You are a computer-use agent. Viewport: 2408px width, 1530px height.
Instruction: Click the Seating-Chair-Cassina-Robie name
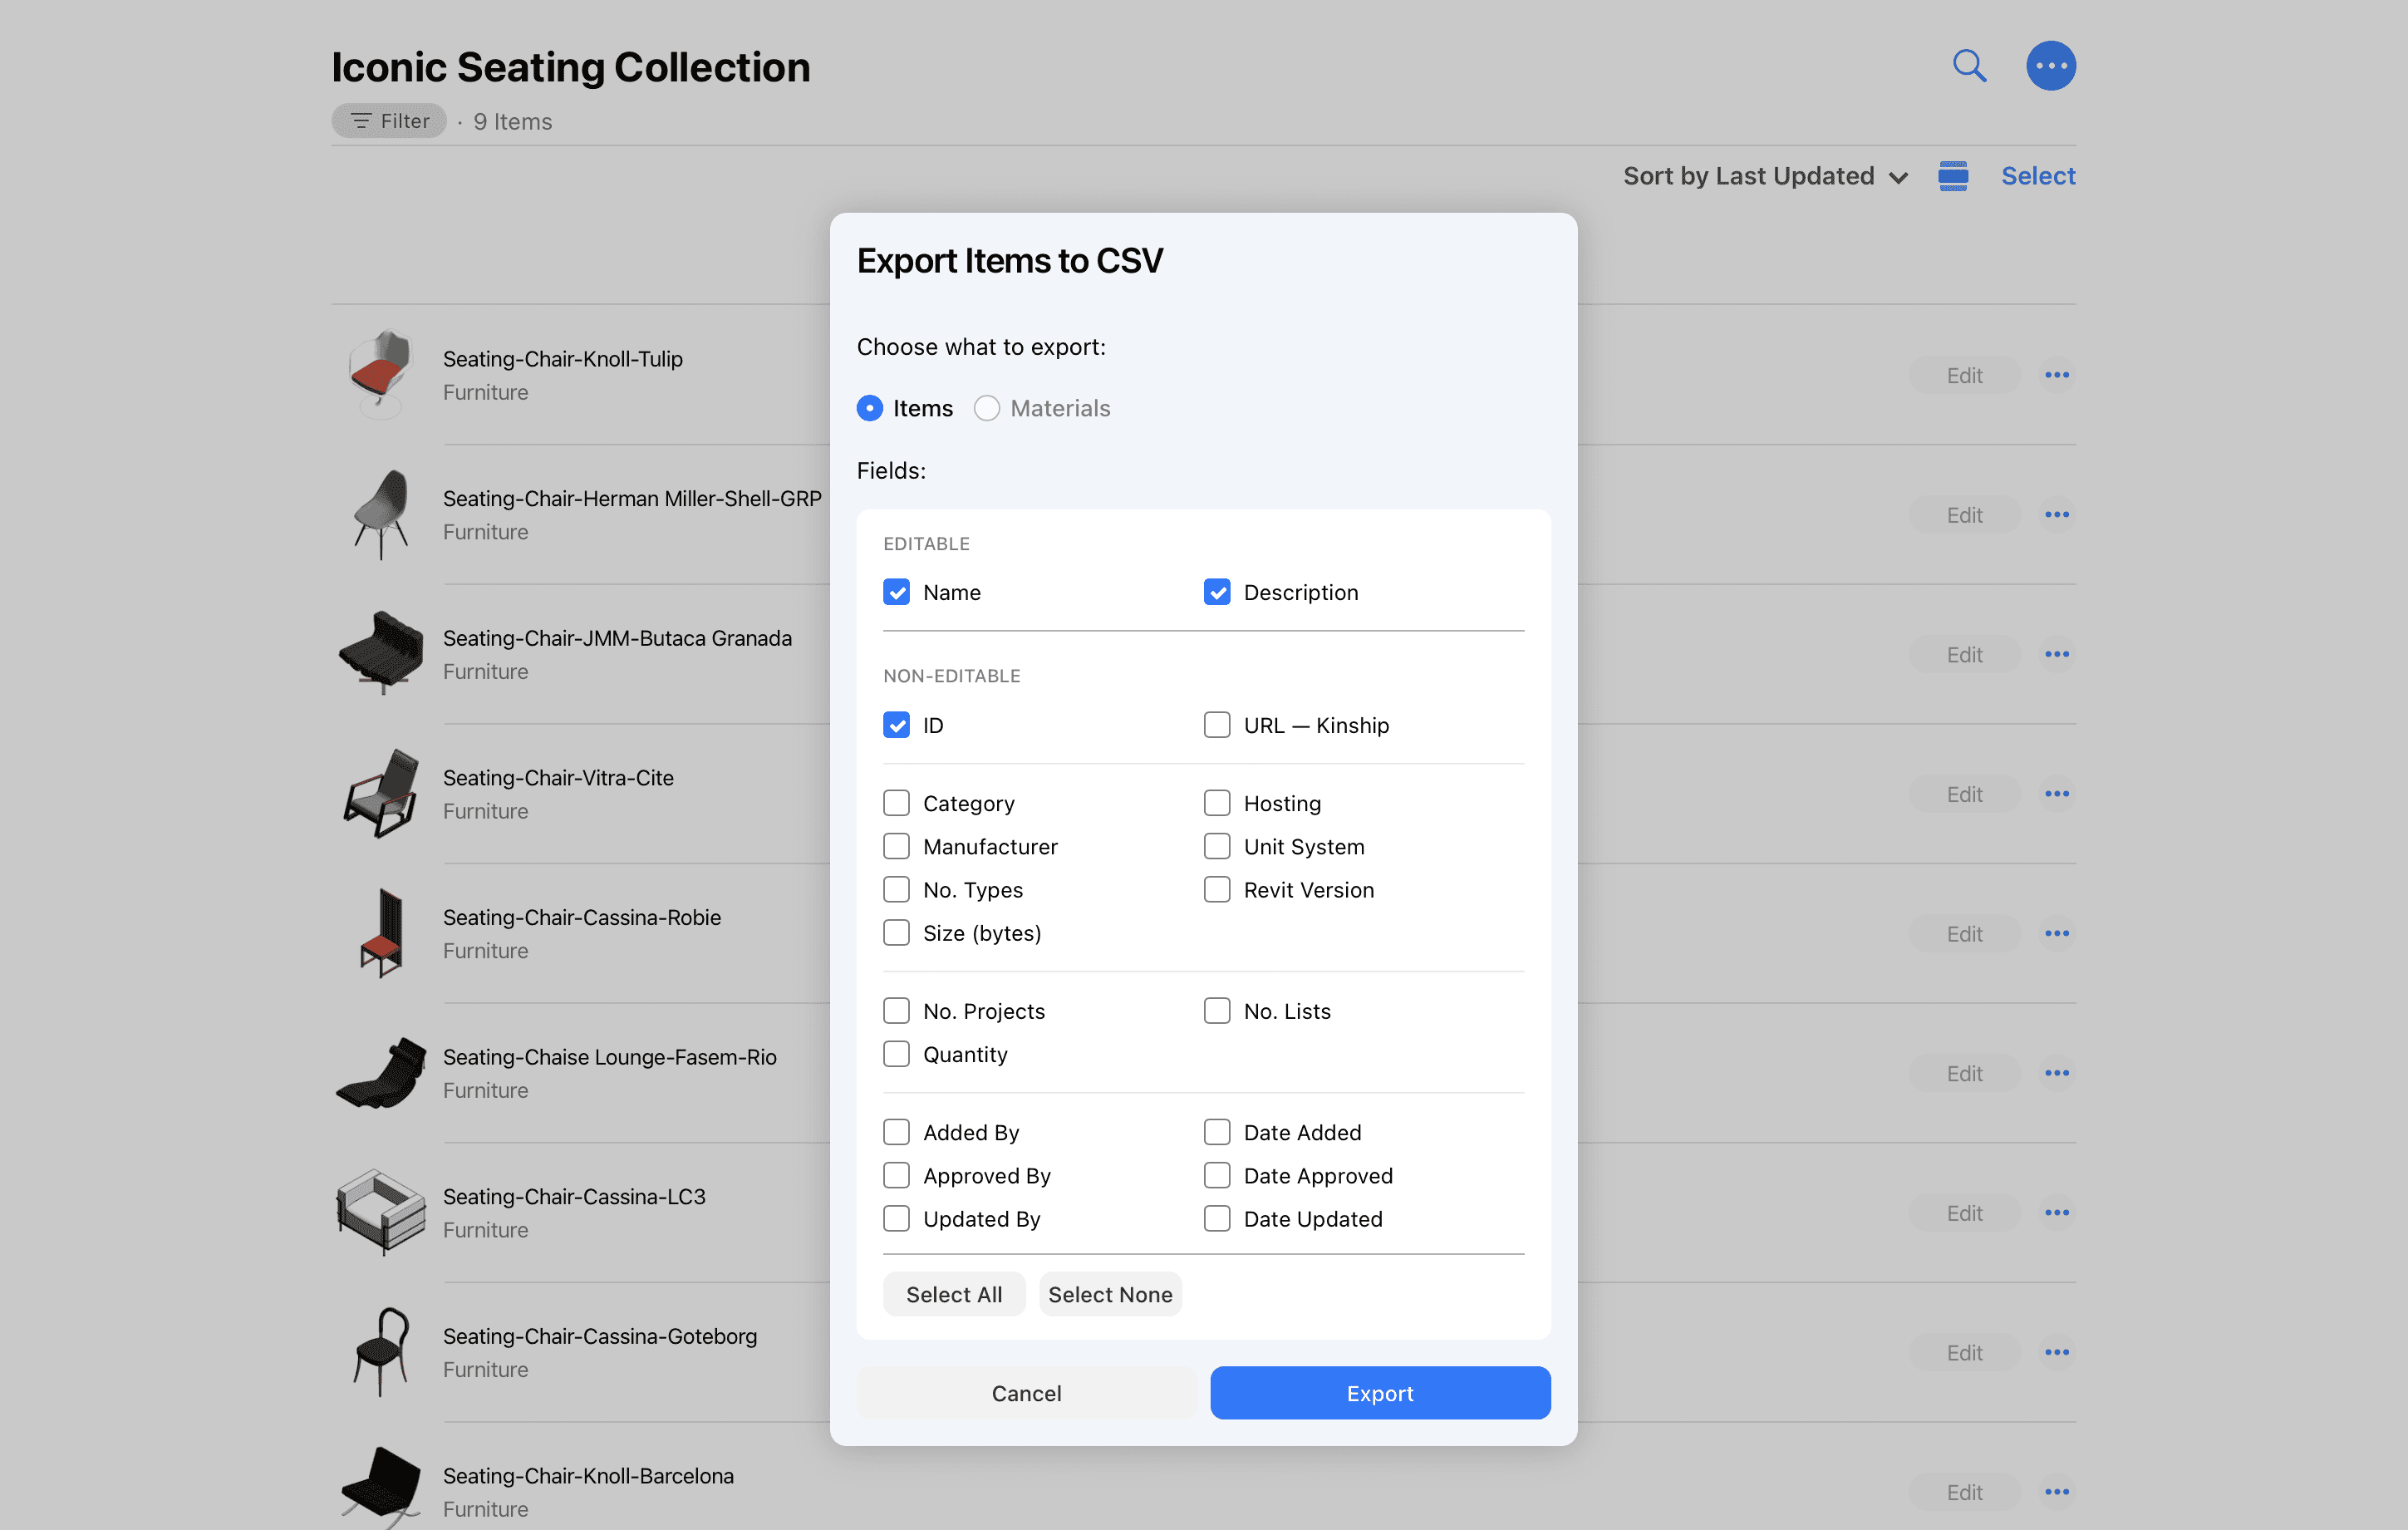tap(582, 917)
